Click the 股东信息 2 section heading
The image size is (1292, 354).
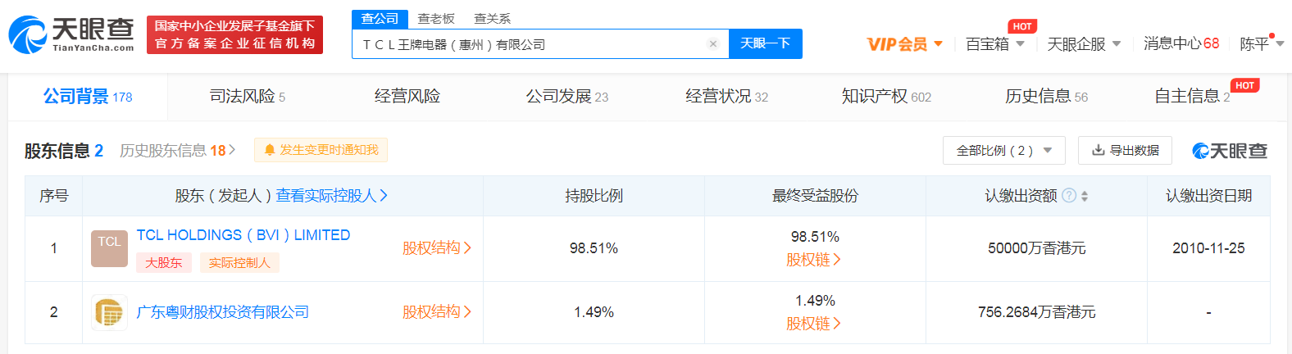tap(64, 151)
